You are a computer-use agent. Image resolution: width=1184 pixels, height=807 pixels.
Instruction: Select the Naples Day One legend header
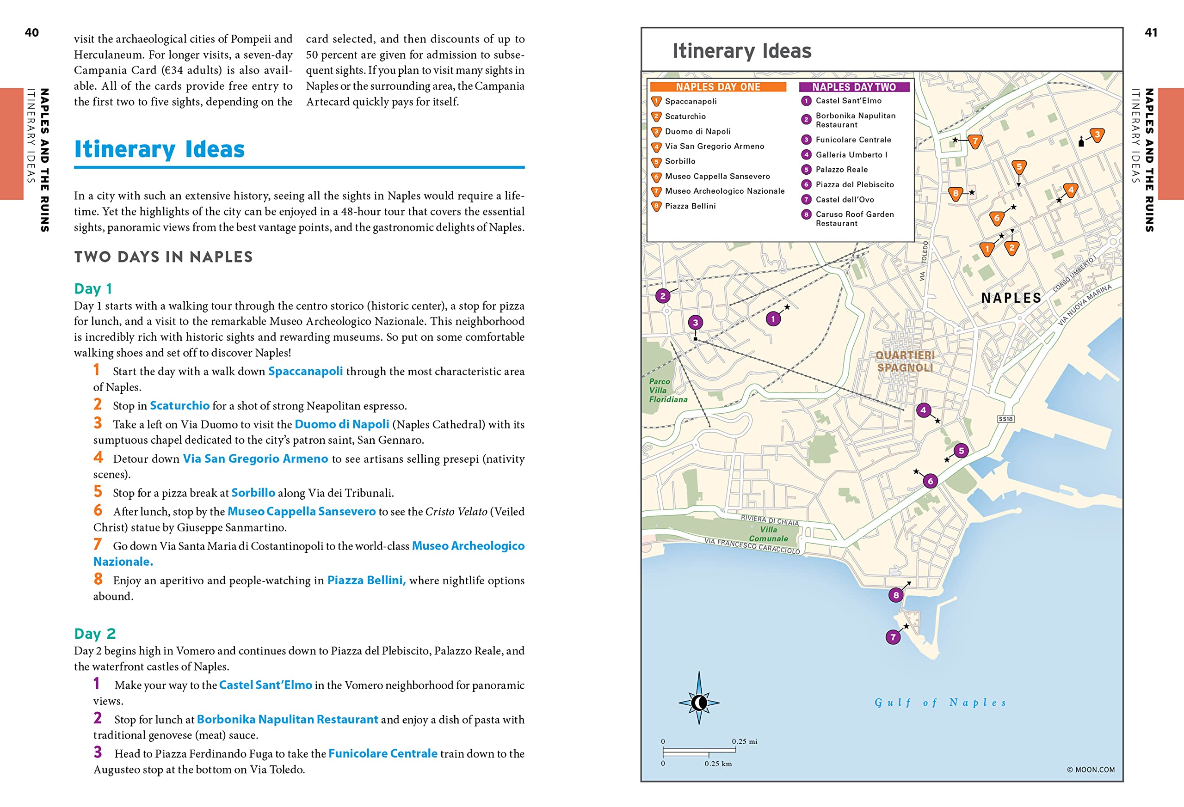[718, 87]
